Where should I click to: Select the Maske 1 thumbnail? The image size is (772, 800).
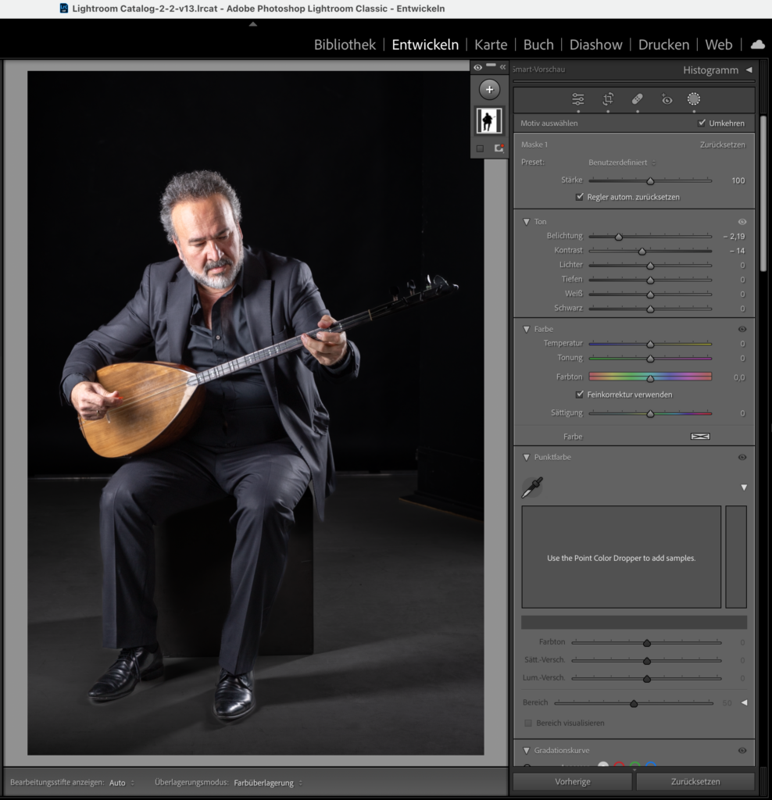[x=489, y=121]
